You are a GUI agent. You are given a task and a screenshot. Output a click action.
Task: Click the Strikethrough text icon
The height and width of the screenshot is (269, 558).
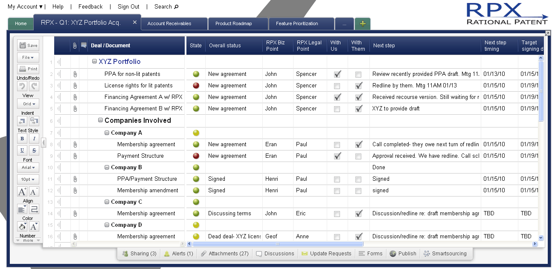[x=34, y=150]
